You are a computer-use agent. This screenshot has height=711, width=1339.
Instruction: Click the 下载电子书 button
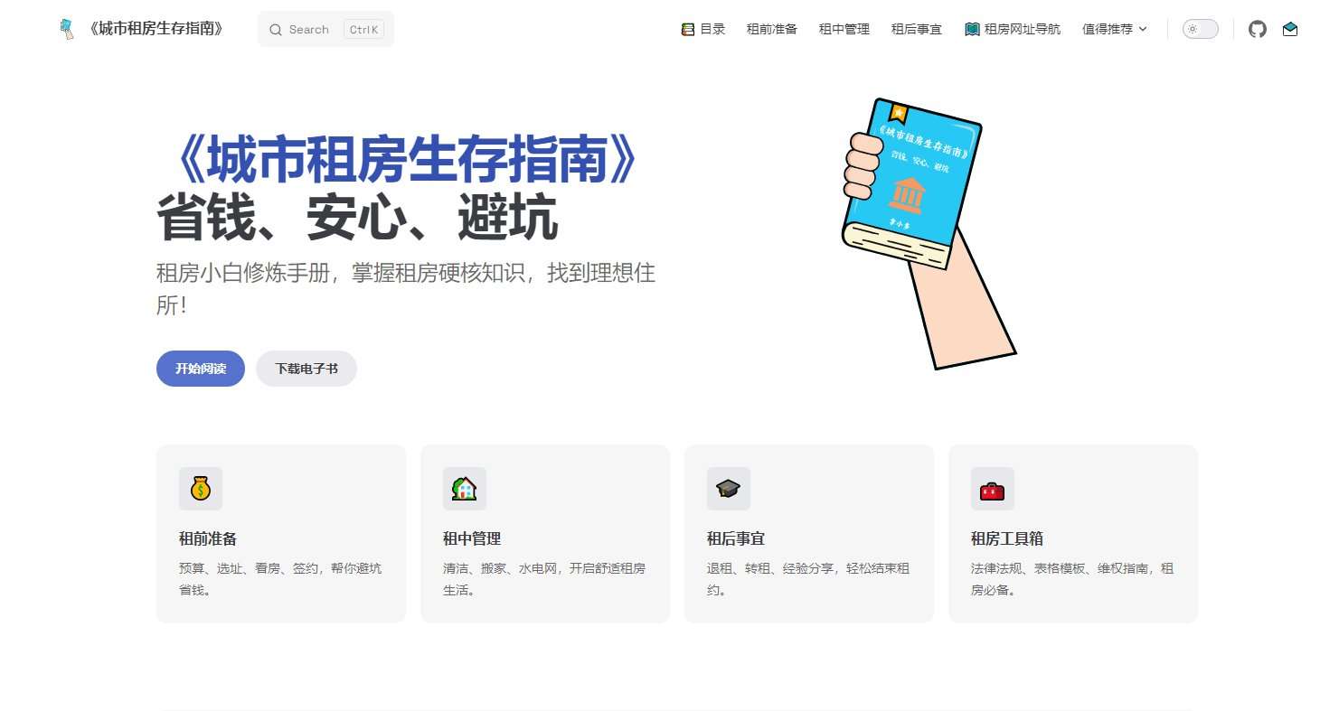click(x=306, y=369)
